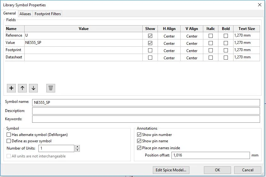266x177 pixels.
Task: Increase Number of Units with up arrow
Action: point(77,147)
